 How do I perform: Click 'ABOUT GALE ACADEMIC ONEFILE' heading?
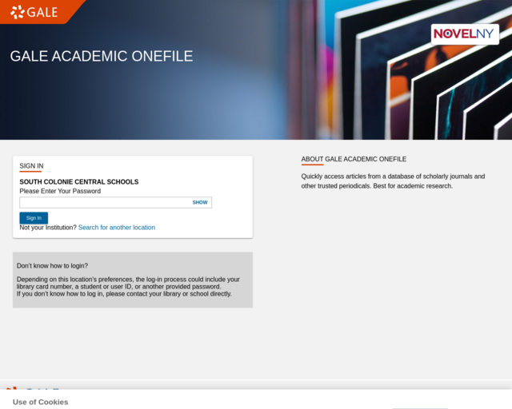(354, 159)
